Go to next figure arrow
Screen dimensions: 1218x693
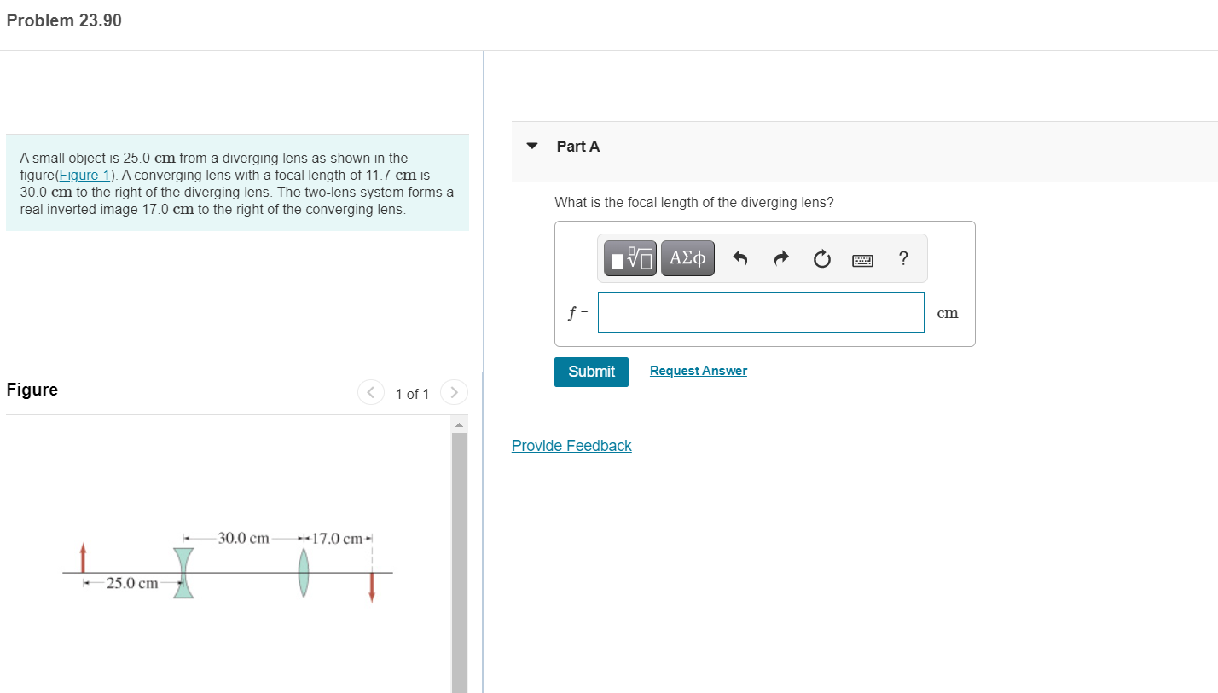(454, 393)
